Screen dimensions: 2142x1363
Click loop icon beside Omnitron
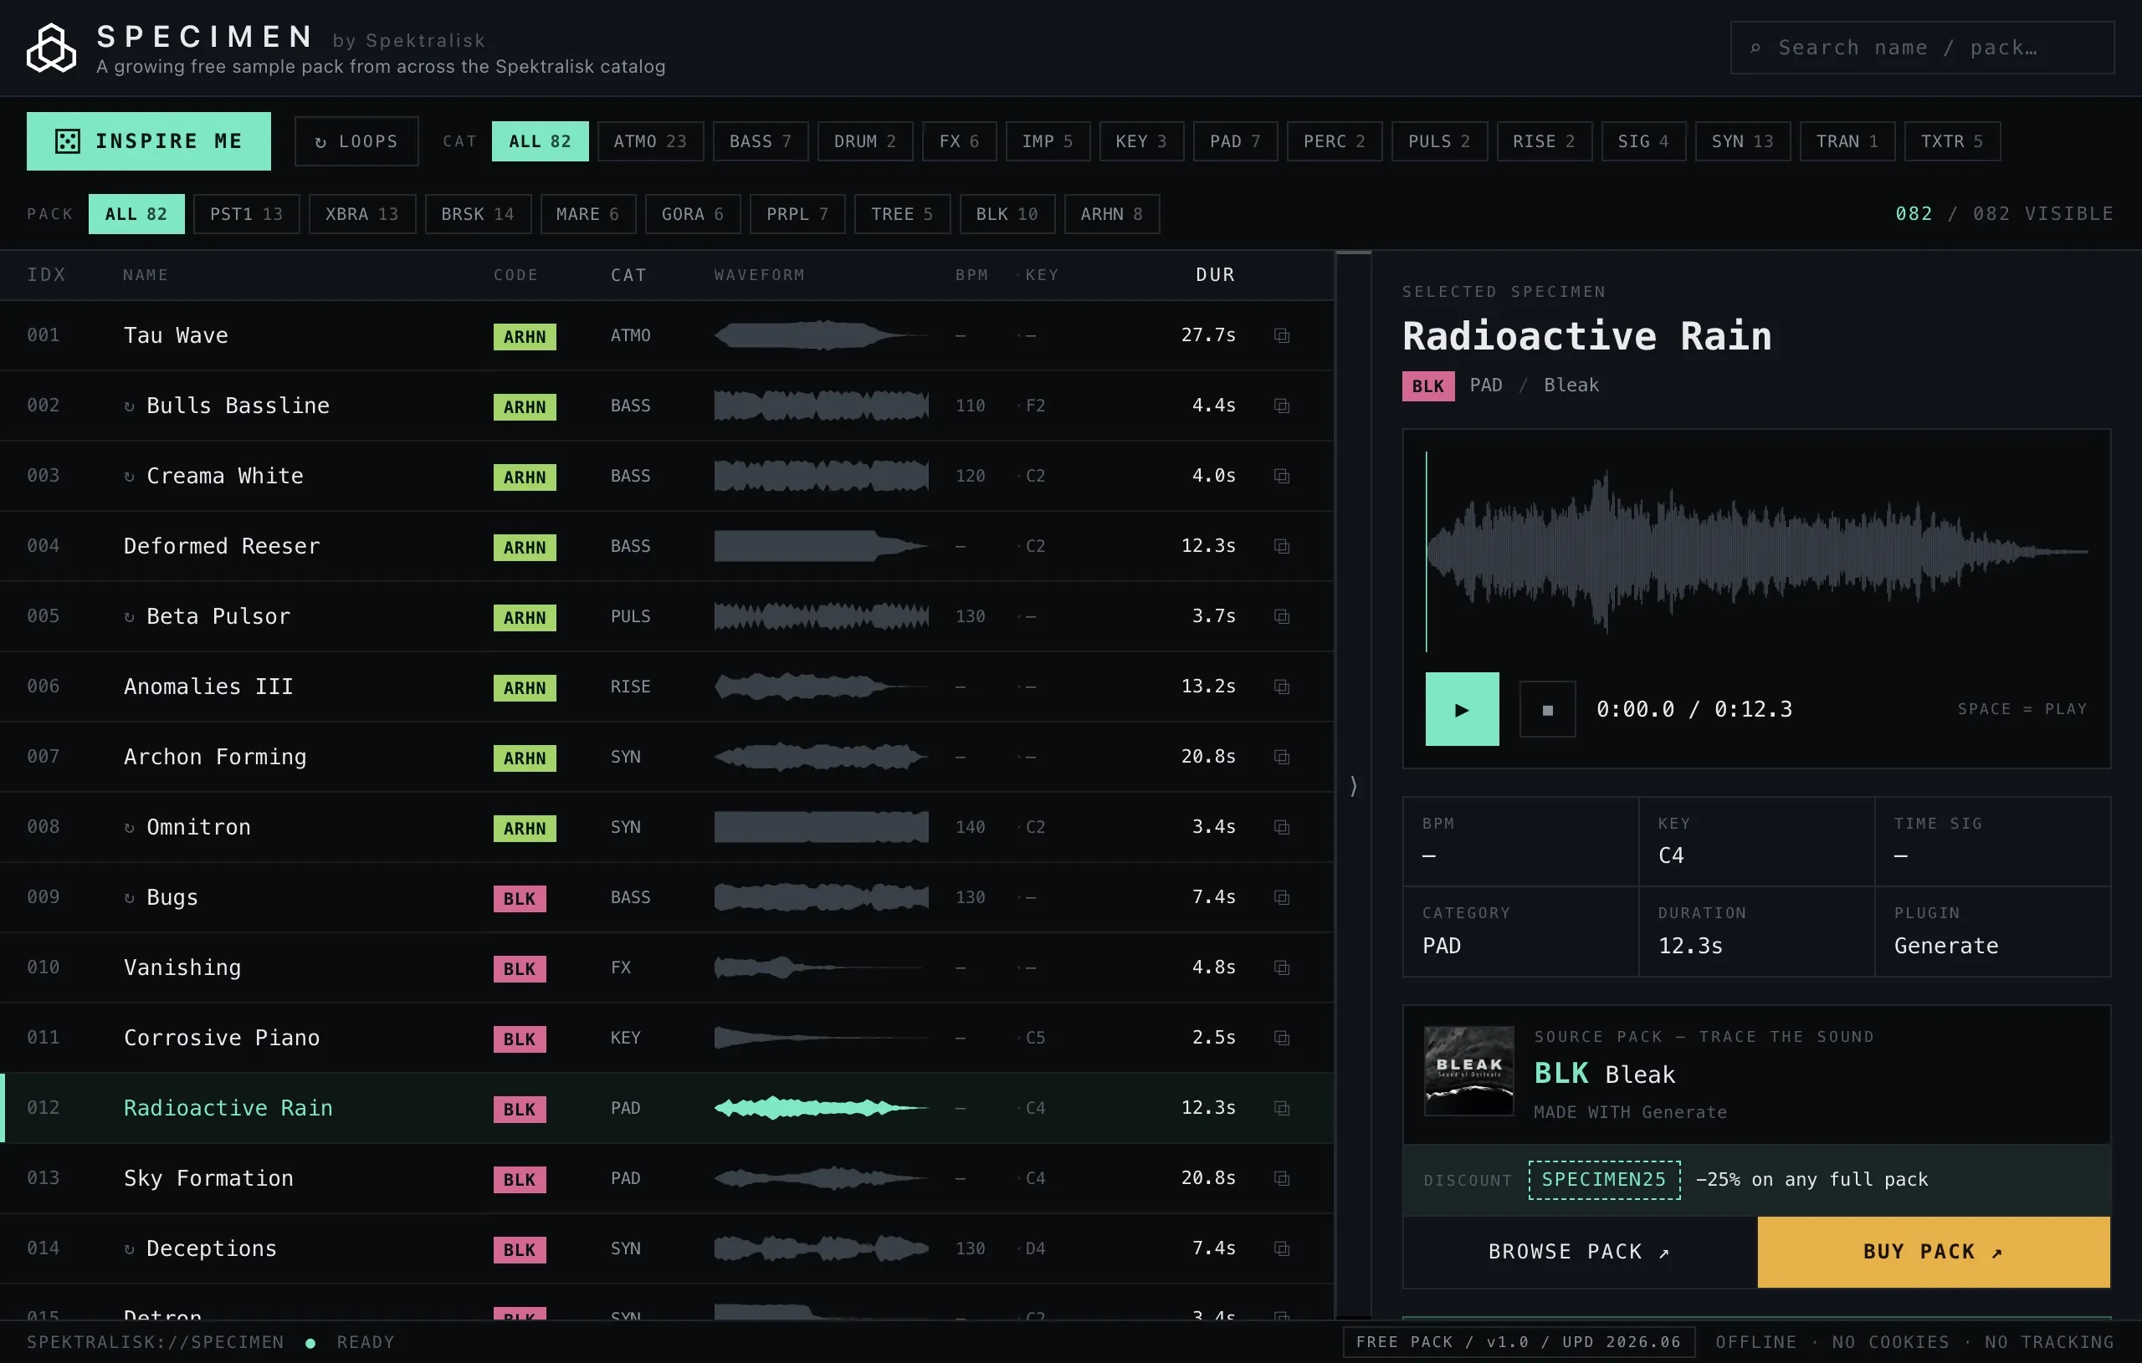(x=129, y=828)
